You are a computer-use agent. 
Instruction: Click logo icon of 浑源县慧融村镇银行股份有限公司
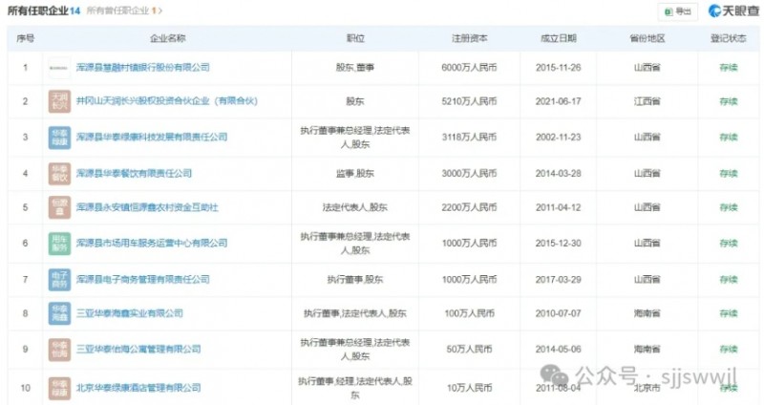(59, 68)
